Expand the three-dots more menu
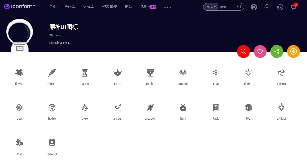The height and width of the screenshot is (163, 307). (168, 7)
